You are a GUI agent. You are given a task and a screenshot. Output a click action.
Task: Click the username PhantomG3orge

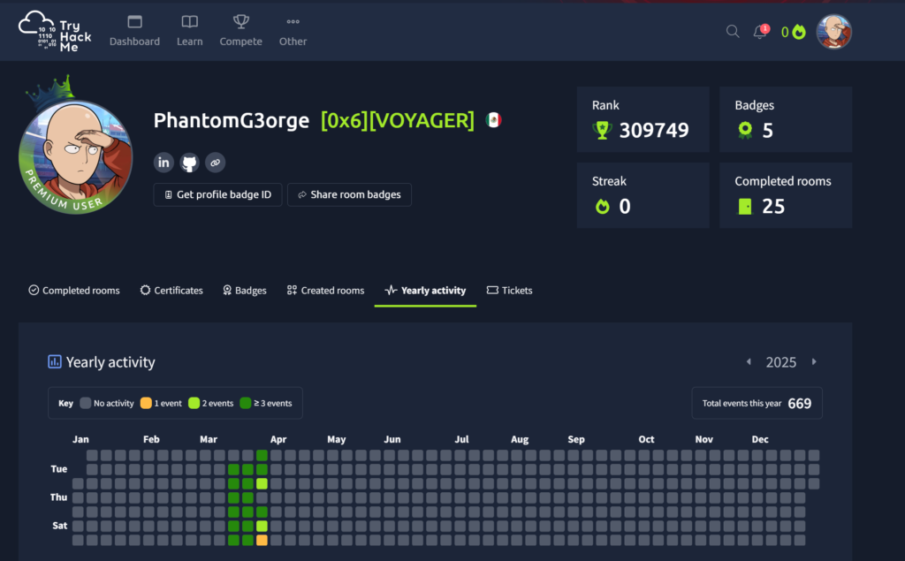point(232,120)
